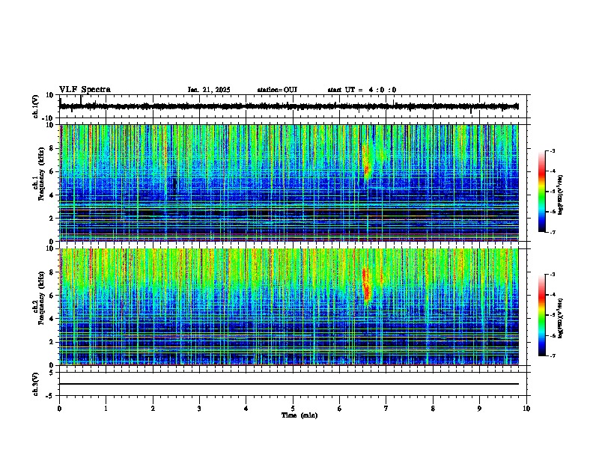Screen dimensions: 593x458
Task: Click the time-axis end label "10"
Action: pos(526,409)
